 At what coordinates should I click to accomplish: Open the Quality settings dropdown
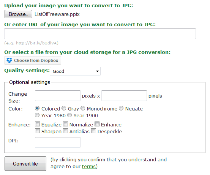(75, 71)
